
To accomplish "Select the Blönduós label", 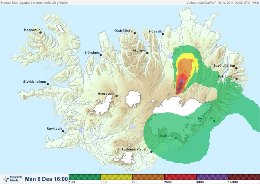I will point(92,53).
